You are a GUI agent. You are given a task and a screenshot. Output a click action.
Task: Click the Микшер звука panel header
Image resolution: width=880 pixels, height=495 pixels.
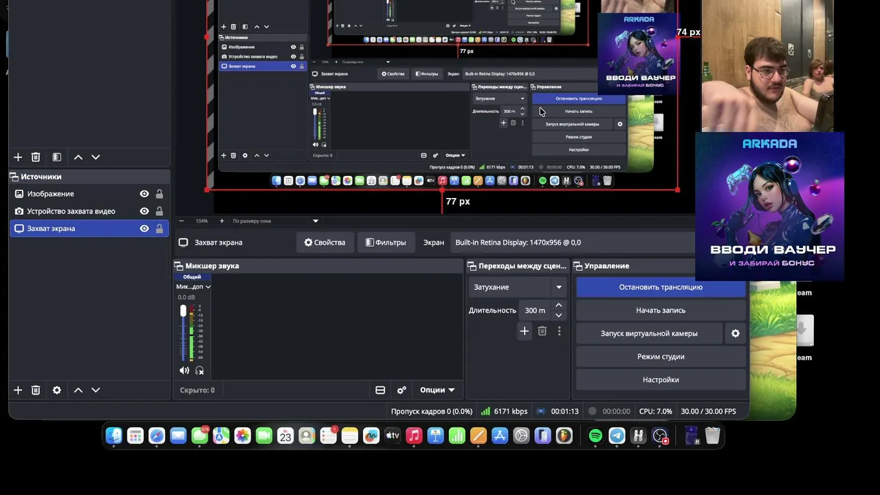[x=318, y=266]
